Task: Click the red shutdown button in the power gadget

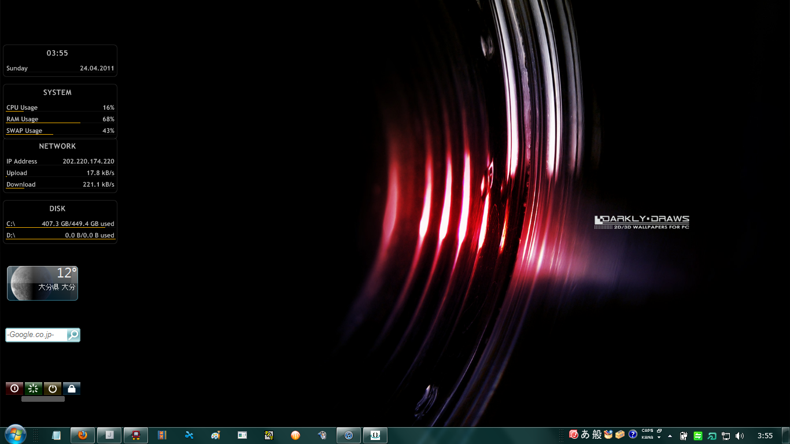Action: [x=14, y=388]
